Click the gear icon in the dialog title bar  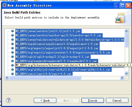point(4,5)
